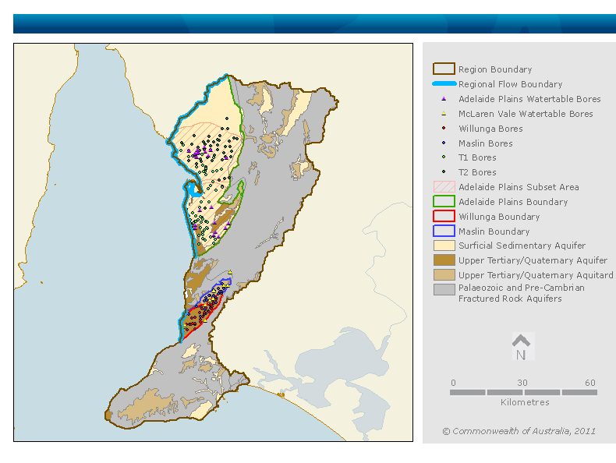This screenshot has height=463, width=616.
Task: Click the scale bar '30' label
Action: (522, 383)
